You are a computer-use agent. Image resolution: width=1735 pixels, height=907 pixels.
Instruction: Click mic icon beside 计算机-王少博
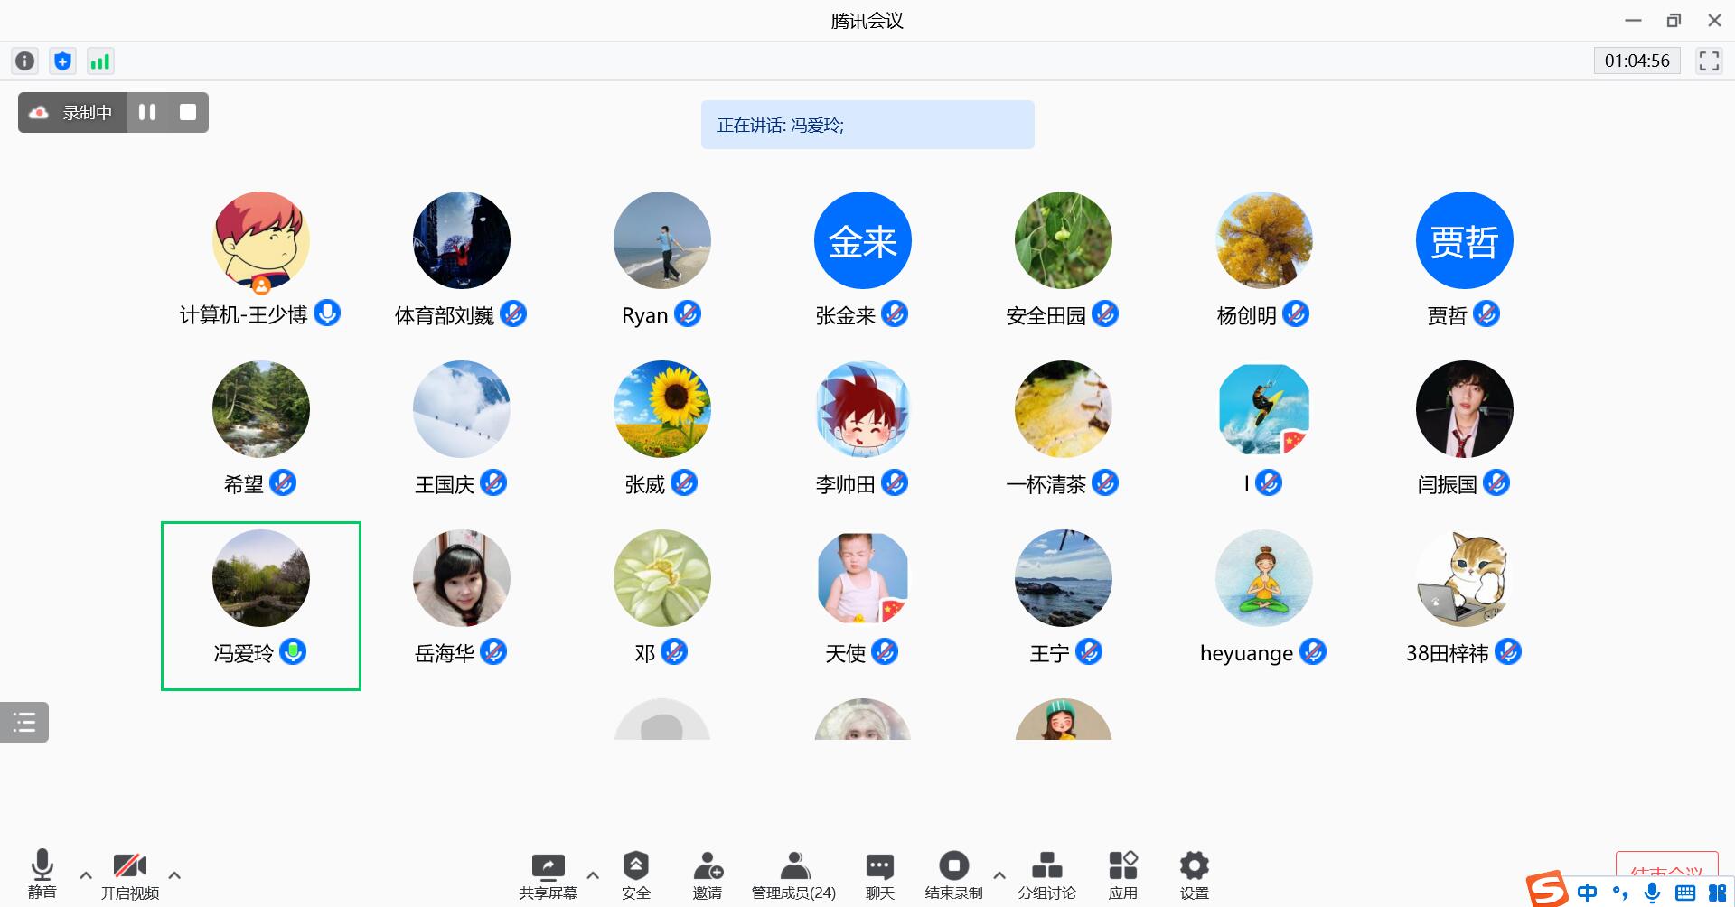click(x=327, y=313)
